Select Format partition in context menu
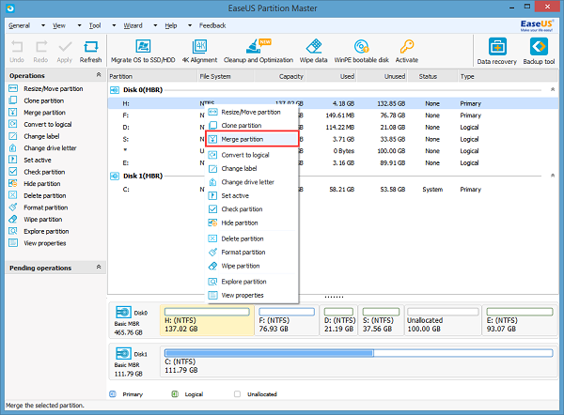The image size is (564, 415). point(252,253)
